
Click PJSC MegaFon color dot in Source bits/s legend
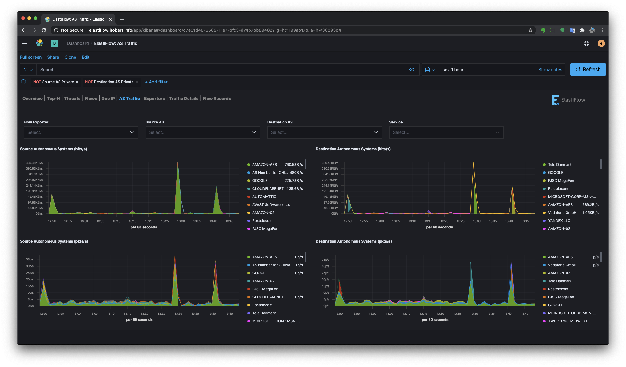[x=249, y=229]
